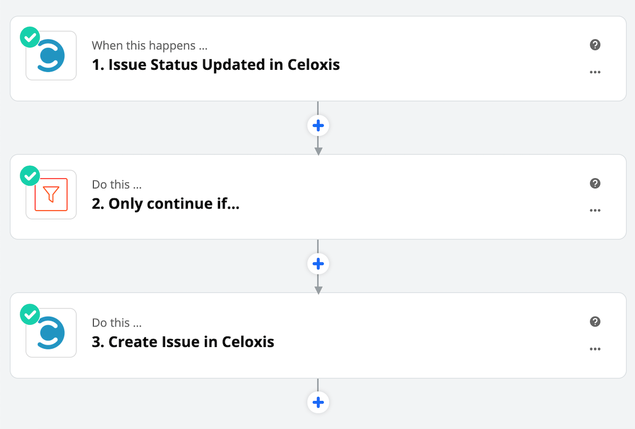Click the 'When this happens ...' label
This screenshot has height=429, width=635.
click(x=149, y=46)
